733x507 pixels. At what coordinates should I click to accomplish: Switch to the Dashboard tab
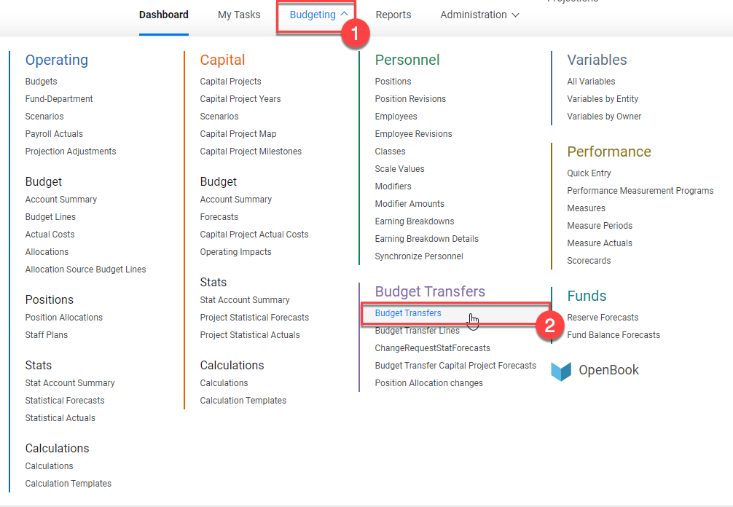point(163,15)
